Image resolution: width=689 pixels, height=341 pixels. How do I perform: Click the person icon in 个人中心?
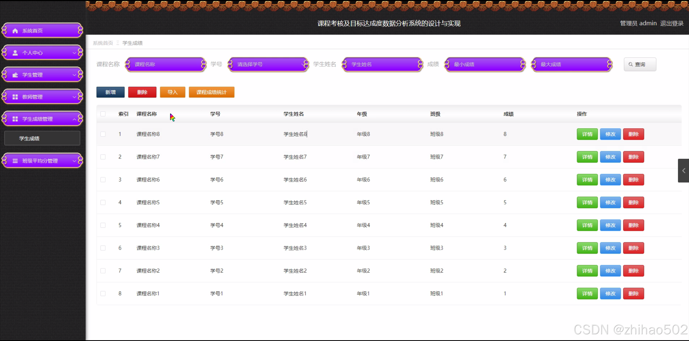[15, 53]
